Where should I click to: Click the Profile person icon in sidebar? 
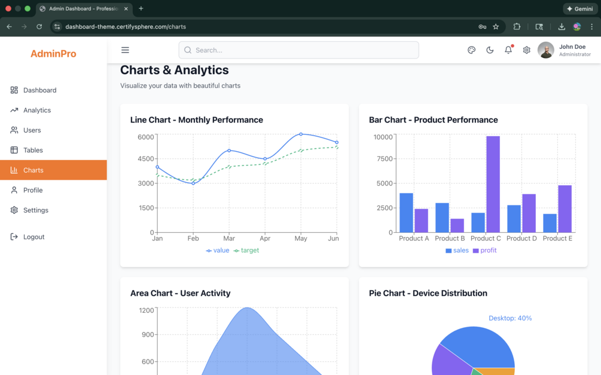coord(14,190)
